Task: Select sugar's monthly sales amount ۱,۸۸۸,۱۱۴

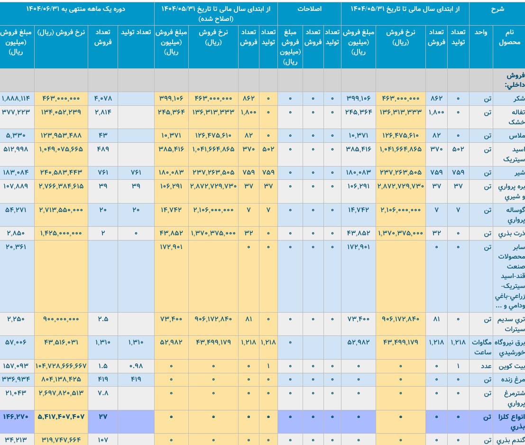Action: pos(16,98)
